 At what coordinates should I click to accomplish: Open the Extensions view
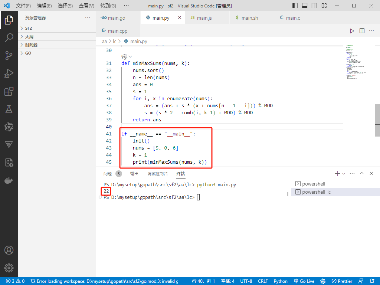pyautogui.click(x=9, y=91)
